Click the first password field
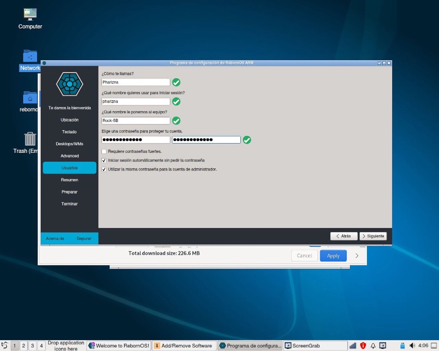 136,139
